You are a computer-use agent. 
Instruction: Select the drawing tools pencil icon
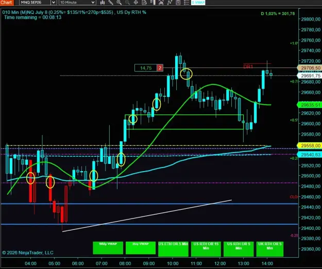pos(111,3)
